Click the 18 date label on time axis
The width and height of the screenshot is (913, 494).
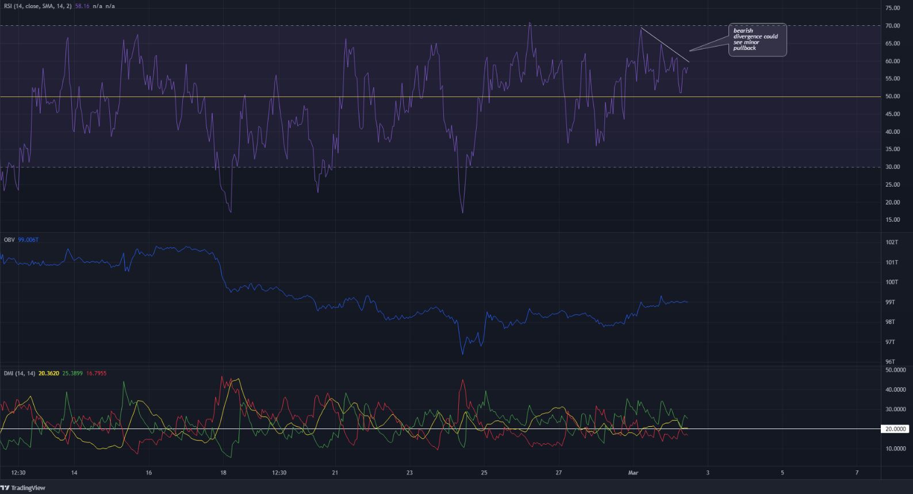[x=223, y=473]
